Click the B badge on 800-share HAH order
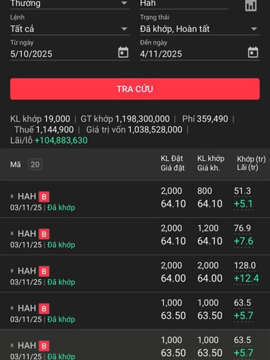 pos(44,197)
